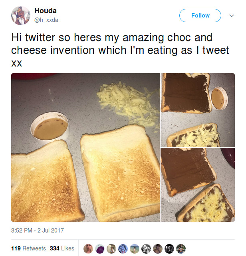Image resolution: width=246 pixels, height=256 pixels.
Task: Open the blue line-drawing sketch avatar
Action: tap(123, 249)
